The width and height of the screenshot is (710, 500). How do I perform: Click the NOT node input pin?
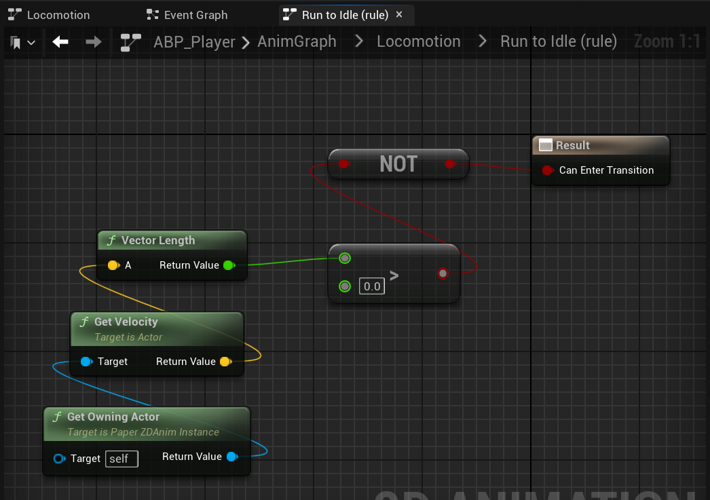click(x=343, y=164)
